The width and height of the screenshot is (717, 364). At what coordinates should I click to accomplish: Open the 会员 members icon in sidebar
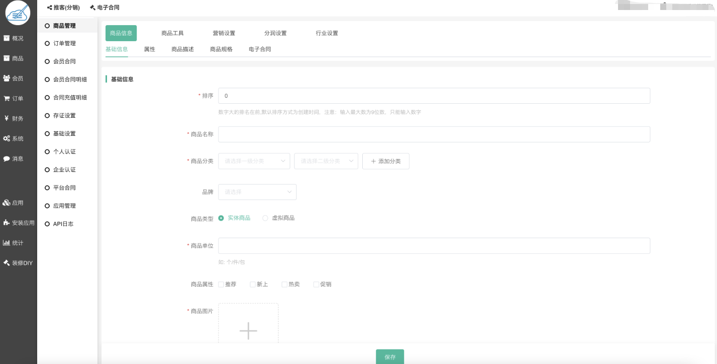pos(7,78)
